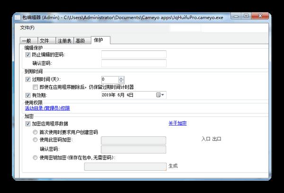Select 使用此密码加密 radio option
Viewport: 284px width, 193px height.
(35, 140)
